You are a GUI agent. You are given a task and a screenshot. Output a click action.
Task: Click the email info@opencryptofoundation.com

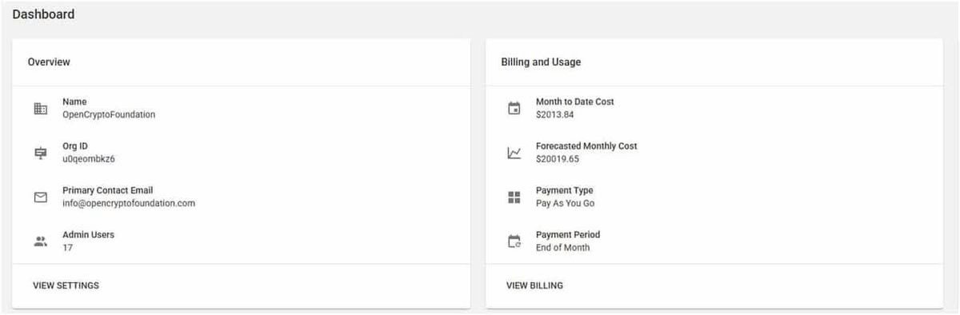coord(129,203)
